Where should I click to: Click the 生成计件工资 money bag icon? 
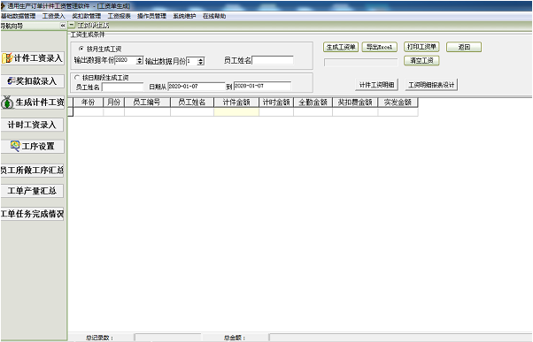tap(7, 103)
